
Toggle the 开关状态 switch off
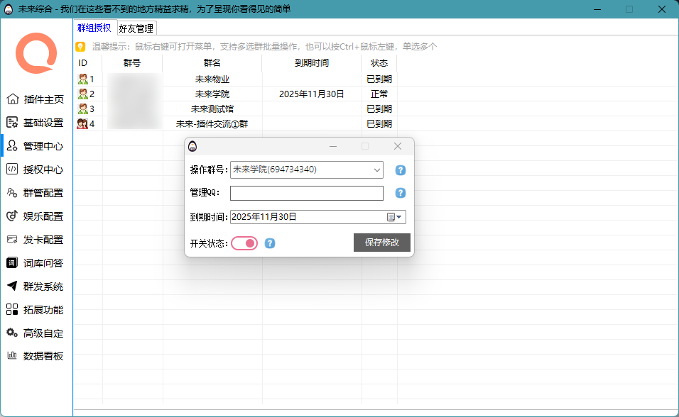[x=244, y=243]
